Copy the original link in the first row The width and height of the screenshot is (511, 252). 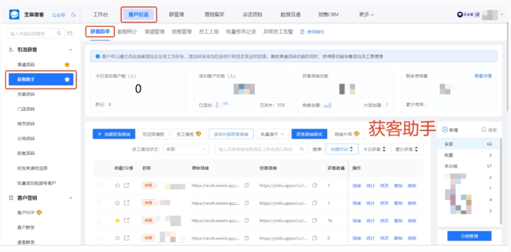246,185
